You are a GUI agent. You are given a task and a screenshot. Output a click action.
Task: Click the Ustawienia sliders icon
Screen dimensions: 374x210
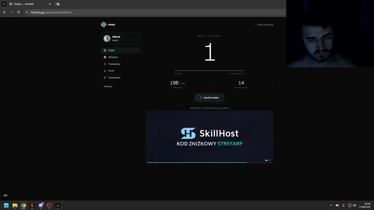(x=105, y=78)
